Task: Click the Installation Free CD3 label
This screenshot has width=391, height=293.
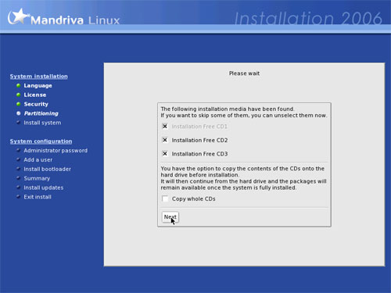Action: point(199,154)
